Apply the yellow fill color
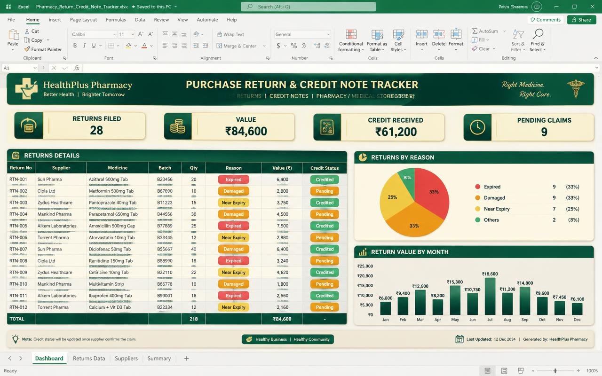This screenshot has width=602, height=376. point(128,46)
